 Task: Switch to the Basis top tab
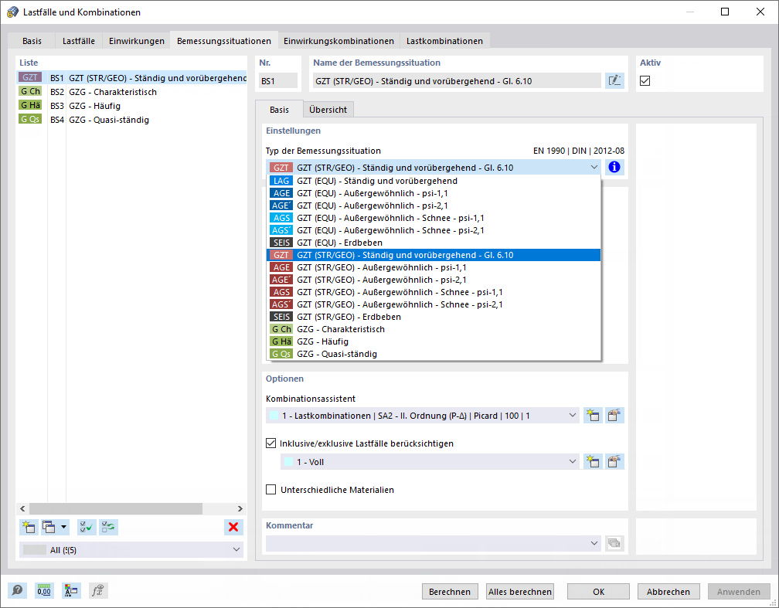(32, 41)
